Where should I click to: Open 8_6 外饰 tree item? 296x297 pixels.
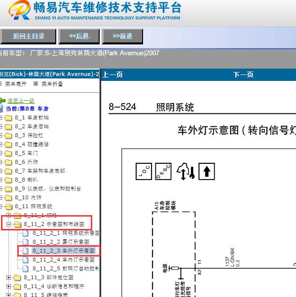[x=26, y=162]
